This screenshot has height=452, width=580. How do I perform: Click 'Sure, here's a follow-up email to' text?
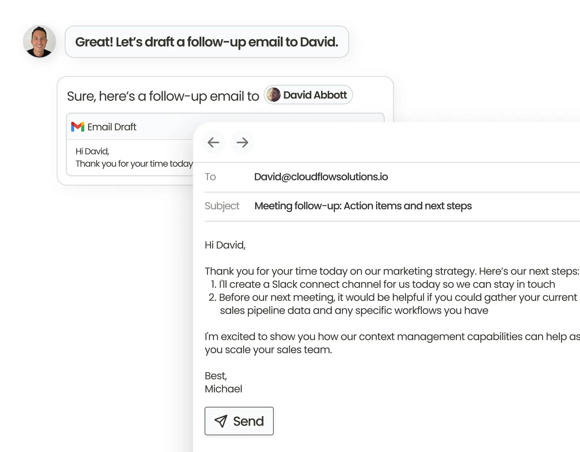tap(163, 96)
